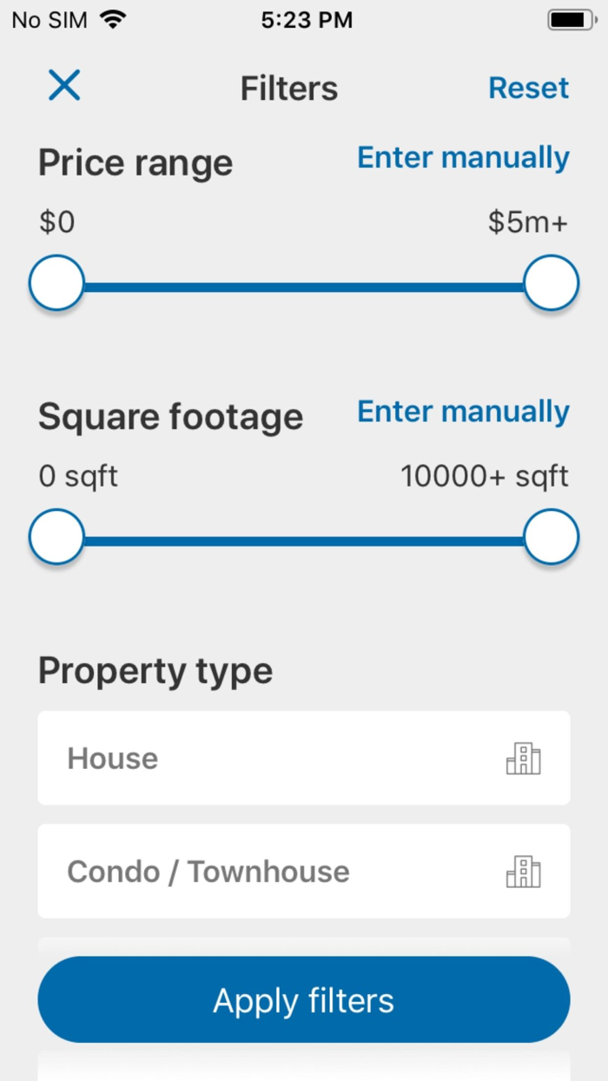Select the Condo / Townhouse property type
Screen dimensions: 608x1081
[x=261, y=872]
